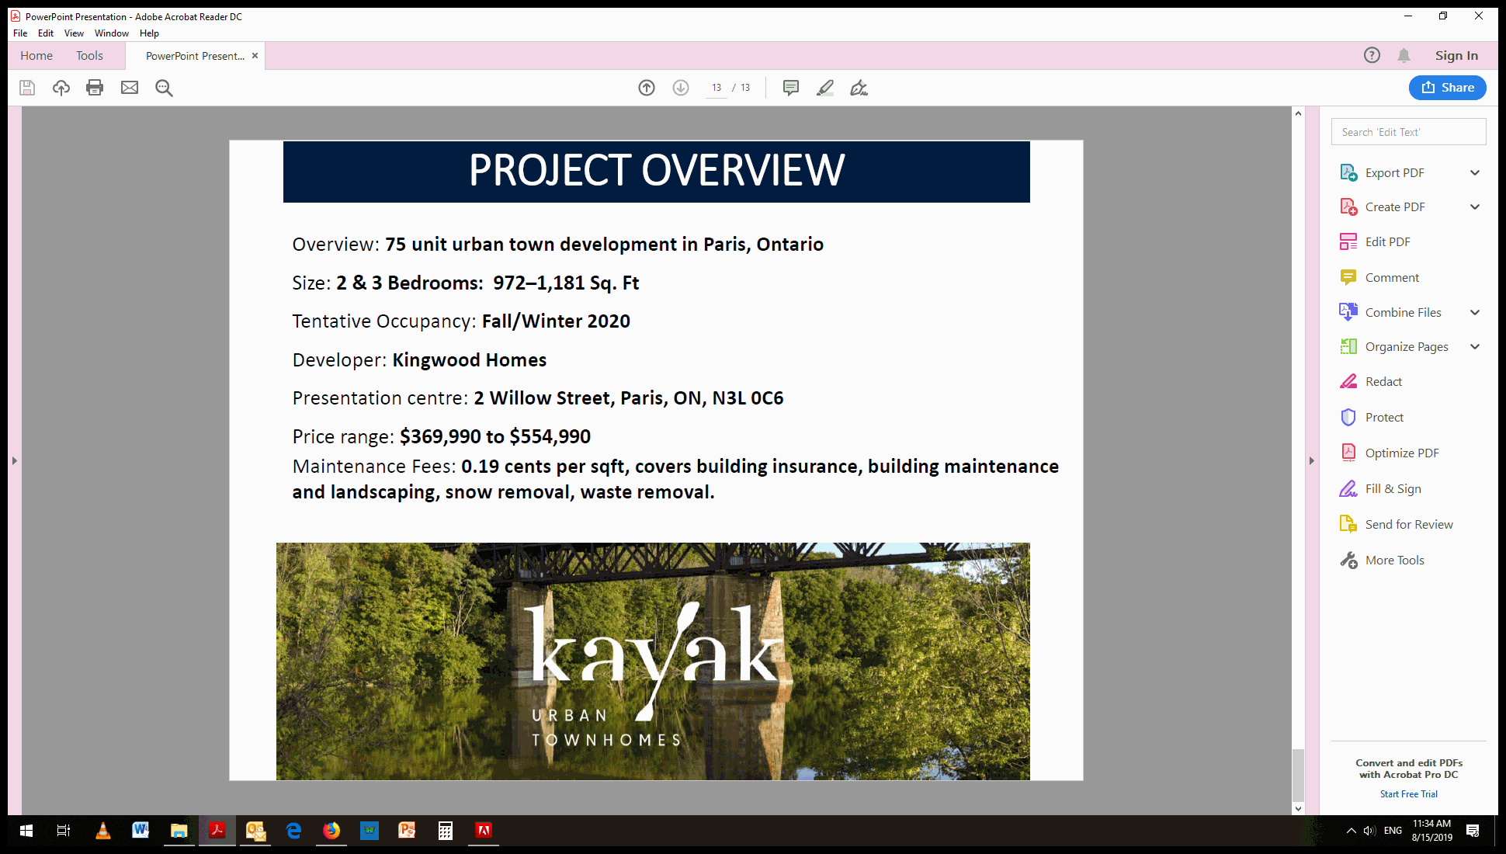Click the text 'Kingwood Homes'

click(470, 360)
